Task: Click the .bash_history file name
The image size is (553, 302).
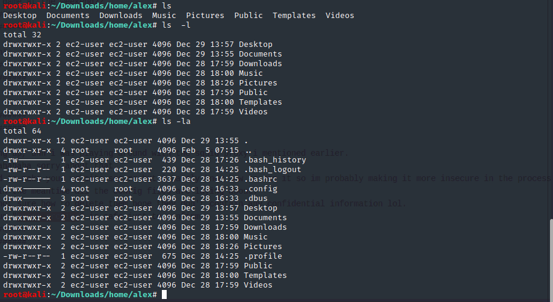Action: (x=274, y=160)
